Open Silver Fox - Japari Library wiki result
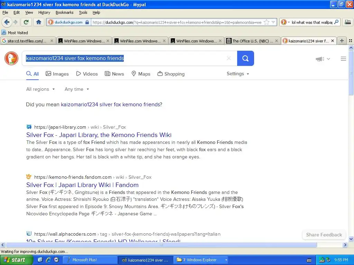 click(x=99, y=135)
